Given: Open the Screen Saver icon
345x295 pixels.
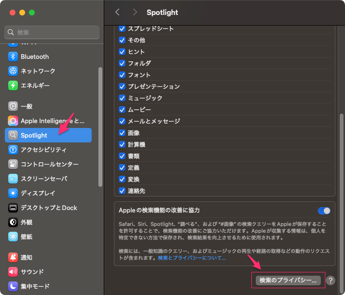Looking at the screenshot, I should (x=13, y=179).
